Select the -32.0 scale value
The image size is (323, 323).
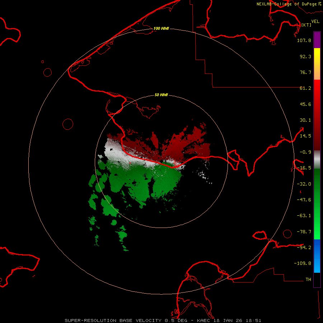(x=304, y=184)
